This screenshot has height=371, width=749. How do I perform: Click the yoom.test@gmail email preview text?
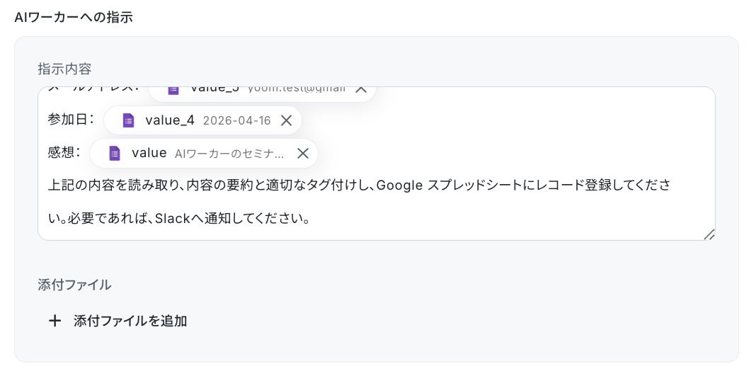tap(297, 89)
